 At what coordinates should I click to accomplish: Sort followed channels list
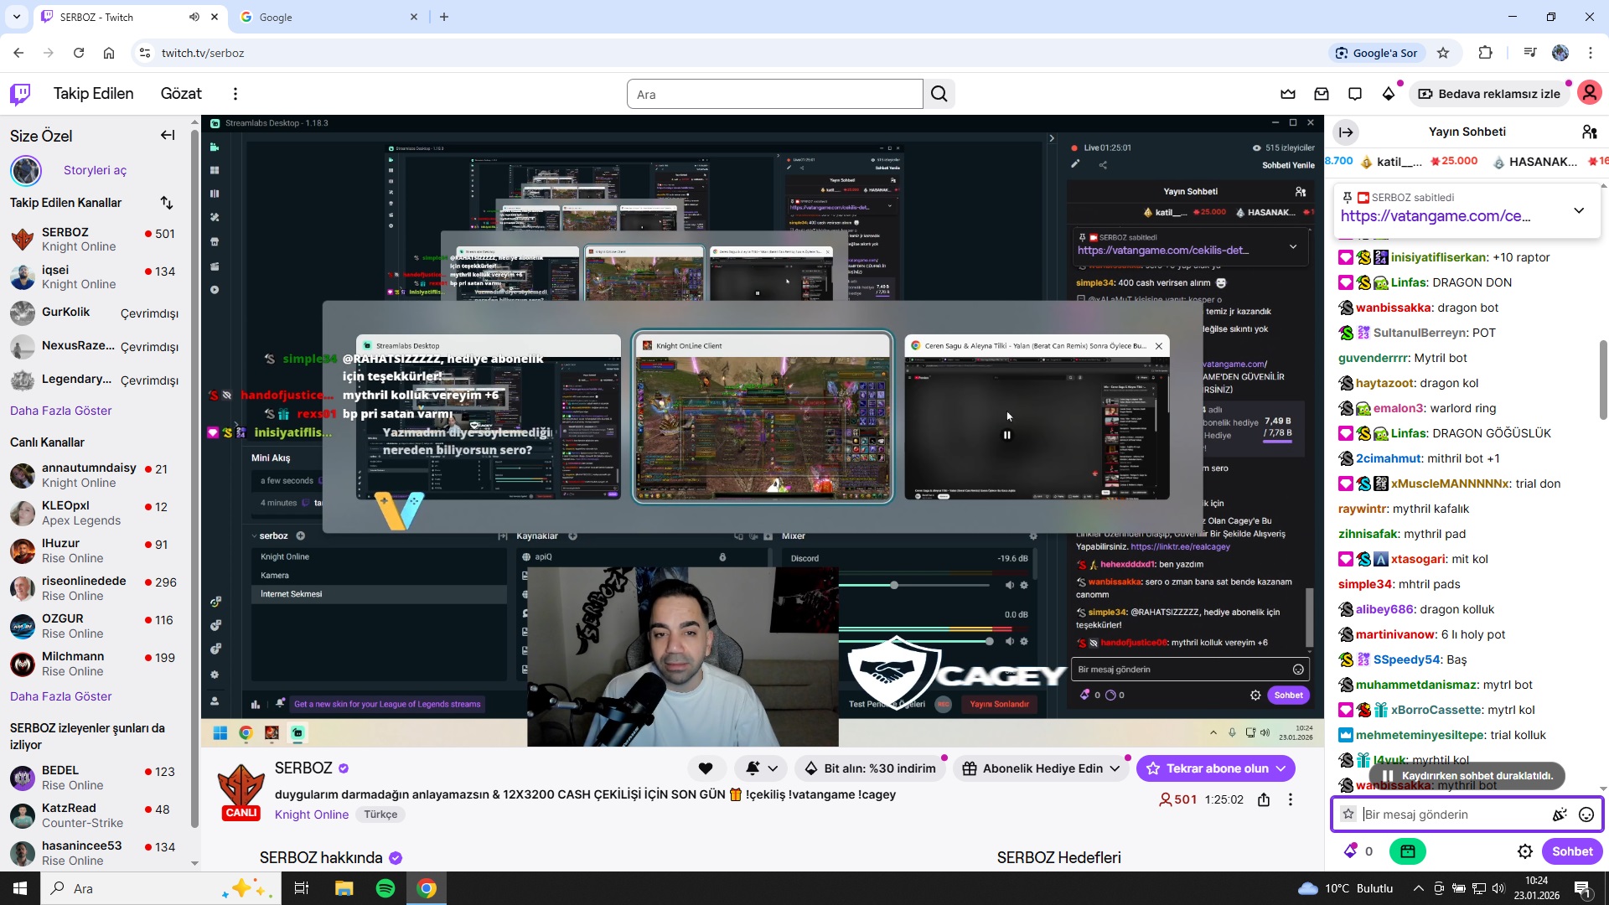167,203
